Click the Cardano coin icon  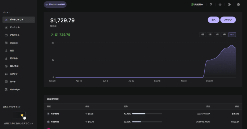48,114
